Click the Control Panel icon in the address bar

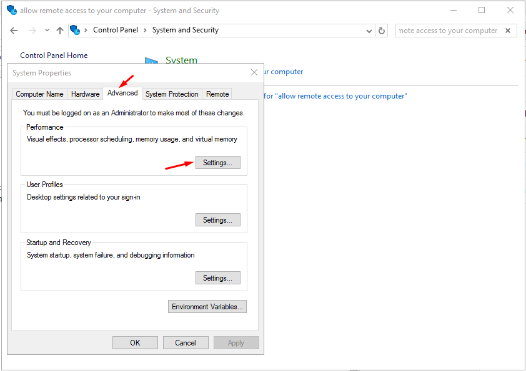75,30
